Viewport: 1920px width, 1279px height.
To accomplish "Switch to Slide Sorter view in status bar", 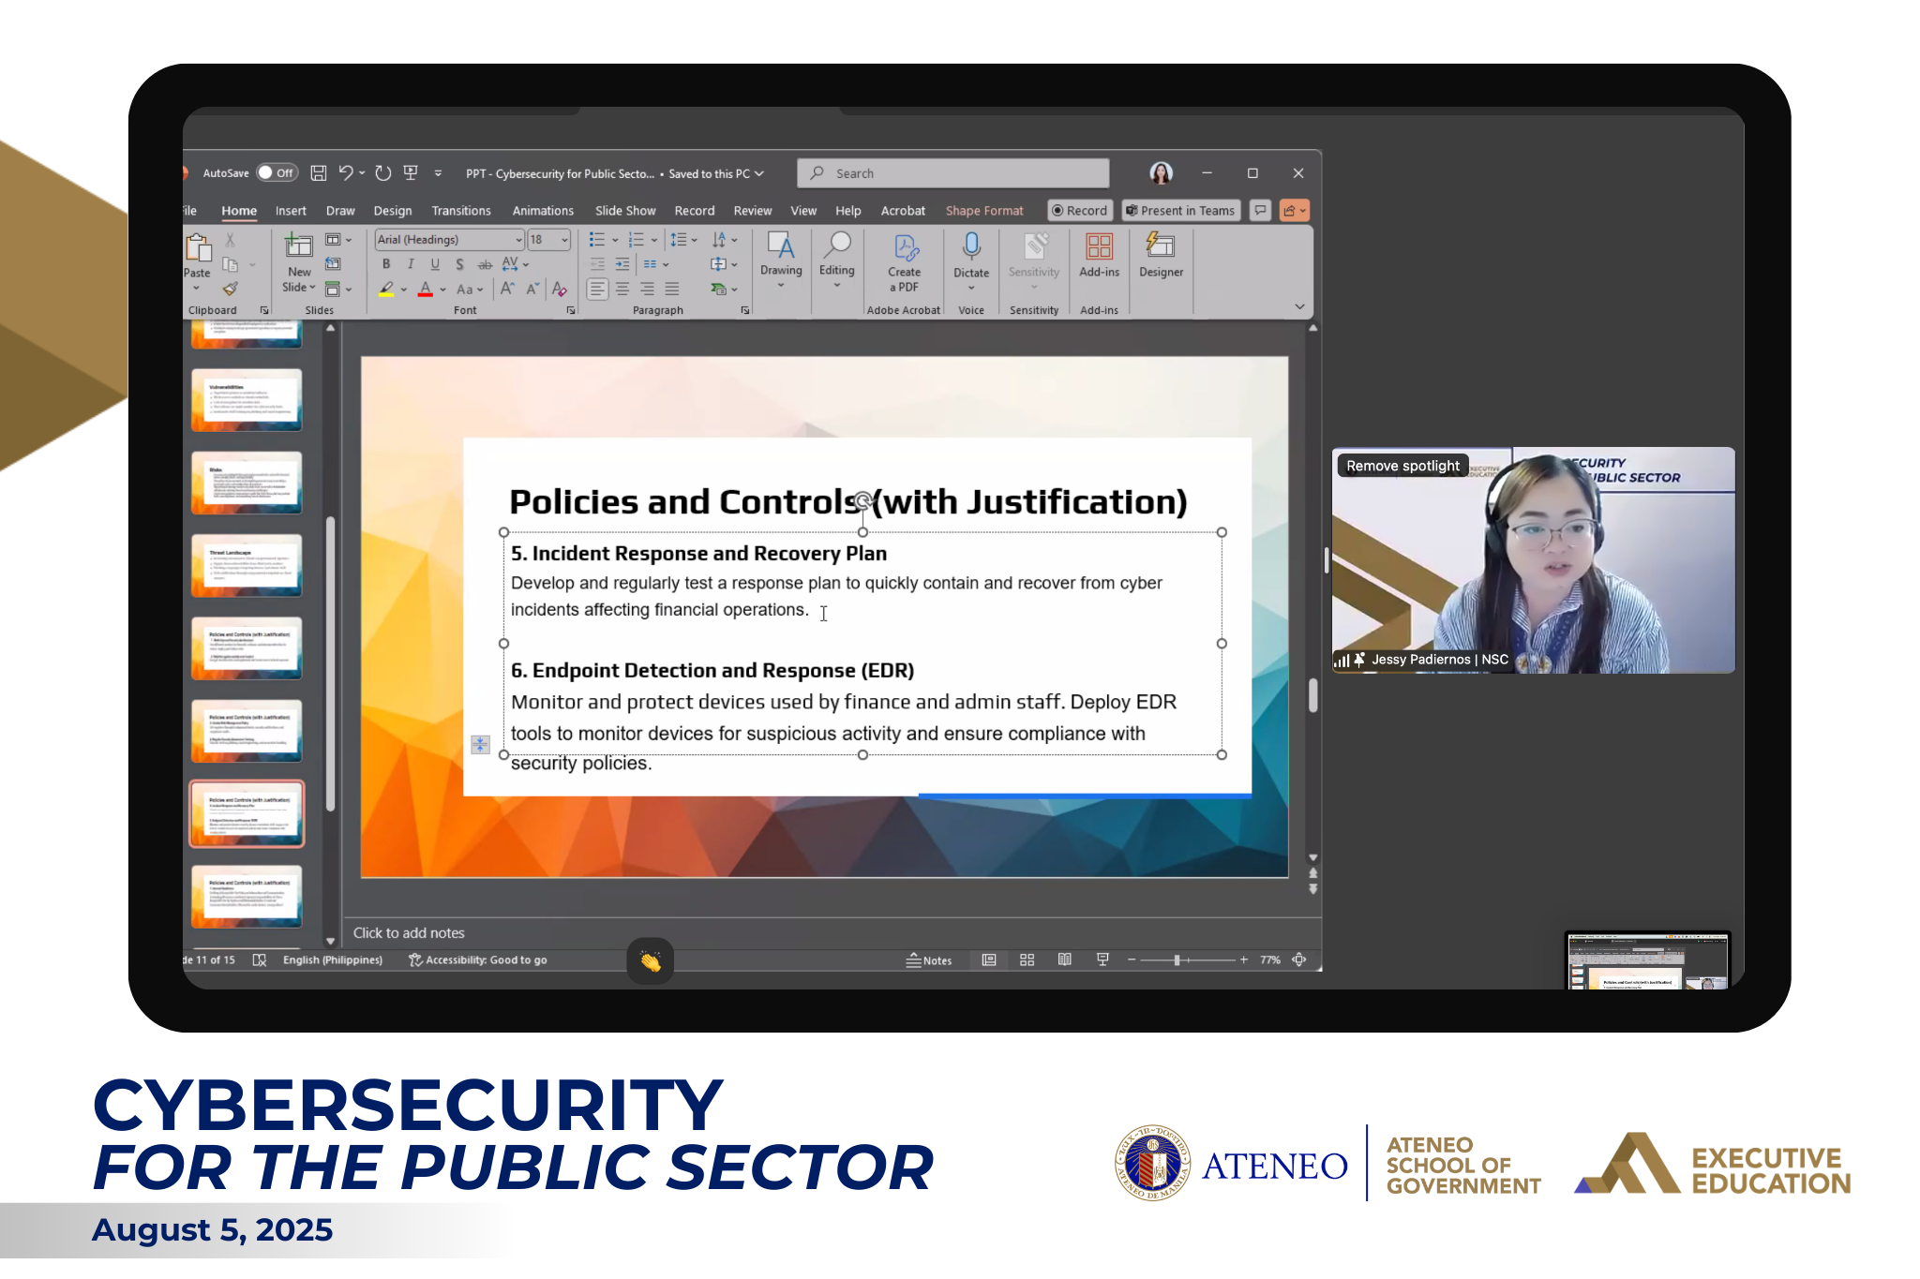I will point(1027,959).
